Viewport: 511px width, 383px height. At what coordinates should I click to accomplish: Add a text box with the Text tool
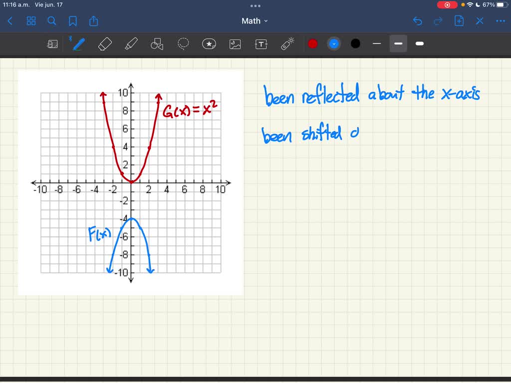(x=260, y=44)
